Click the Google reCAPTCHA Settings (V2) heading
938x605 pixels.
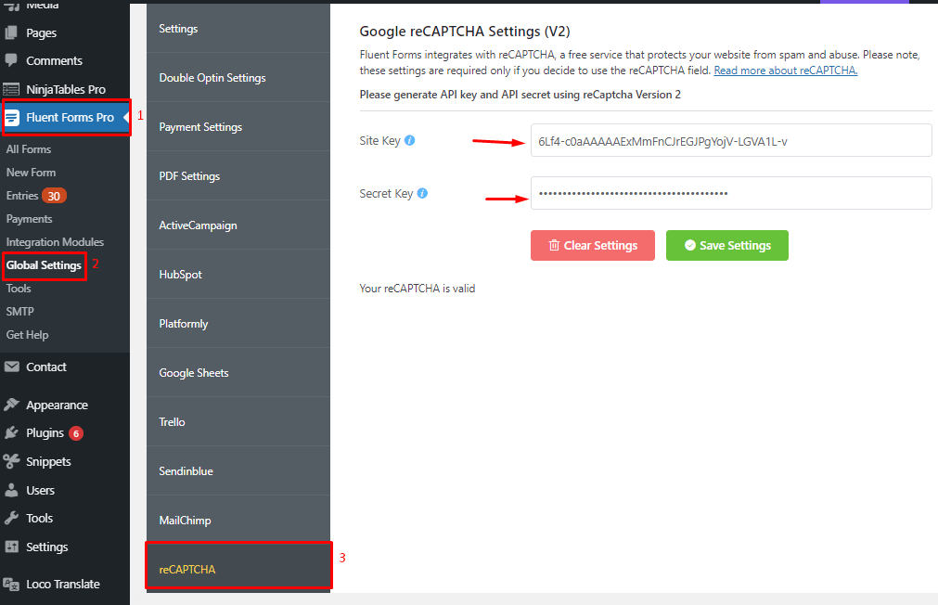pyautogui.click(x=465, y=32)
